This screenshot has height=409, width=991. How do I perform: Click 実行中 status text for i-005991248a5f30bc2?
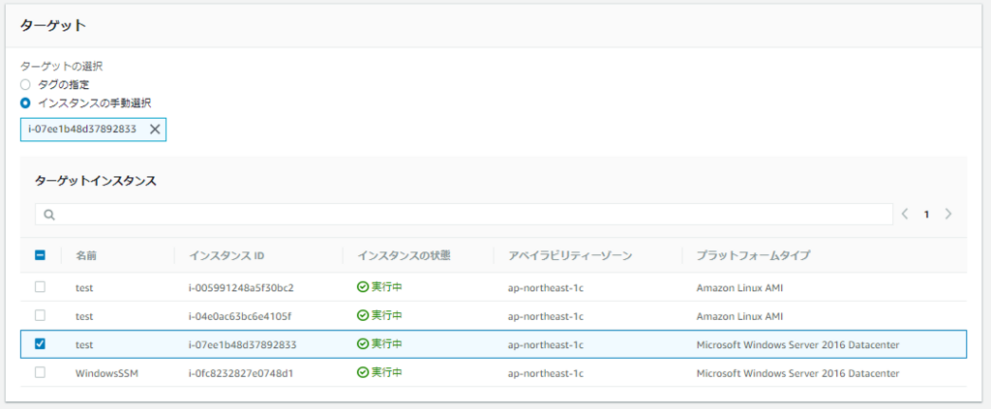click(387, 287)
